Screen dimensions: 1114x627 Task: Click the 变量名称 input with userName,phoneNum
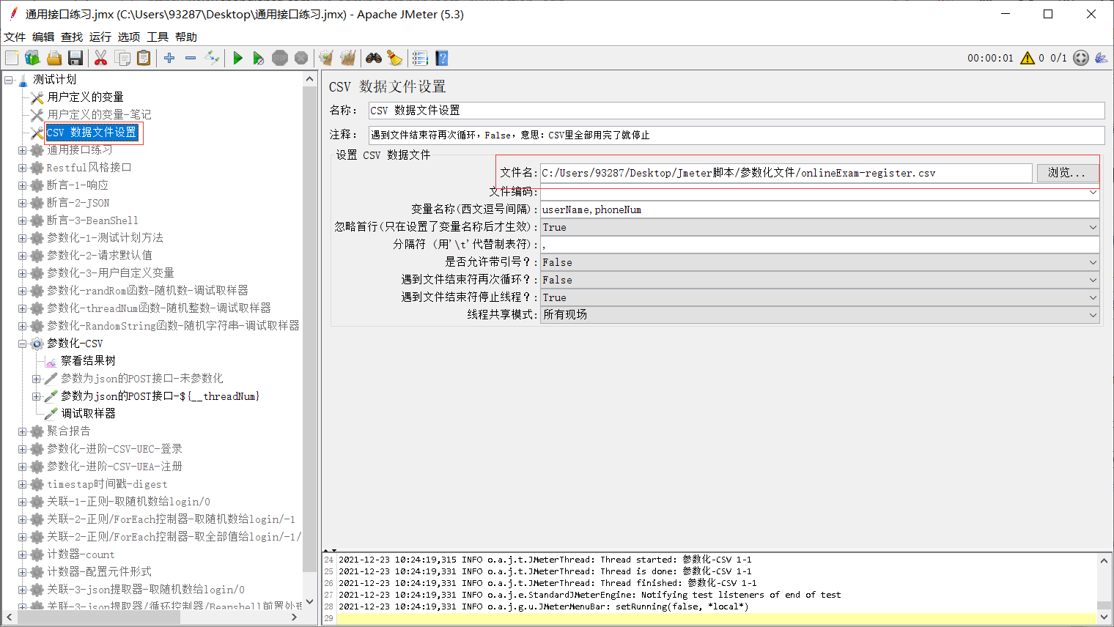[x=820, y=209]
